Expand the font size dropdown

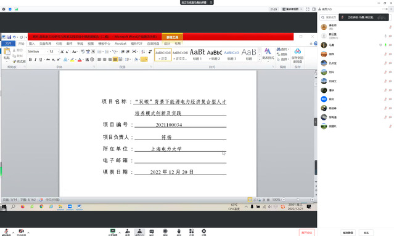[x=59, y=52]
